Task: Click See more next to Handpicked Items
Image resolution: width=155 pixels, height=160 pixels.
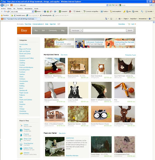Action: pos(64,55)
